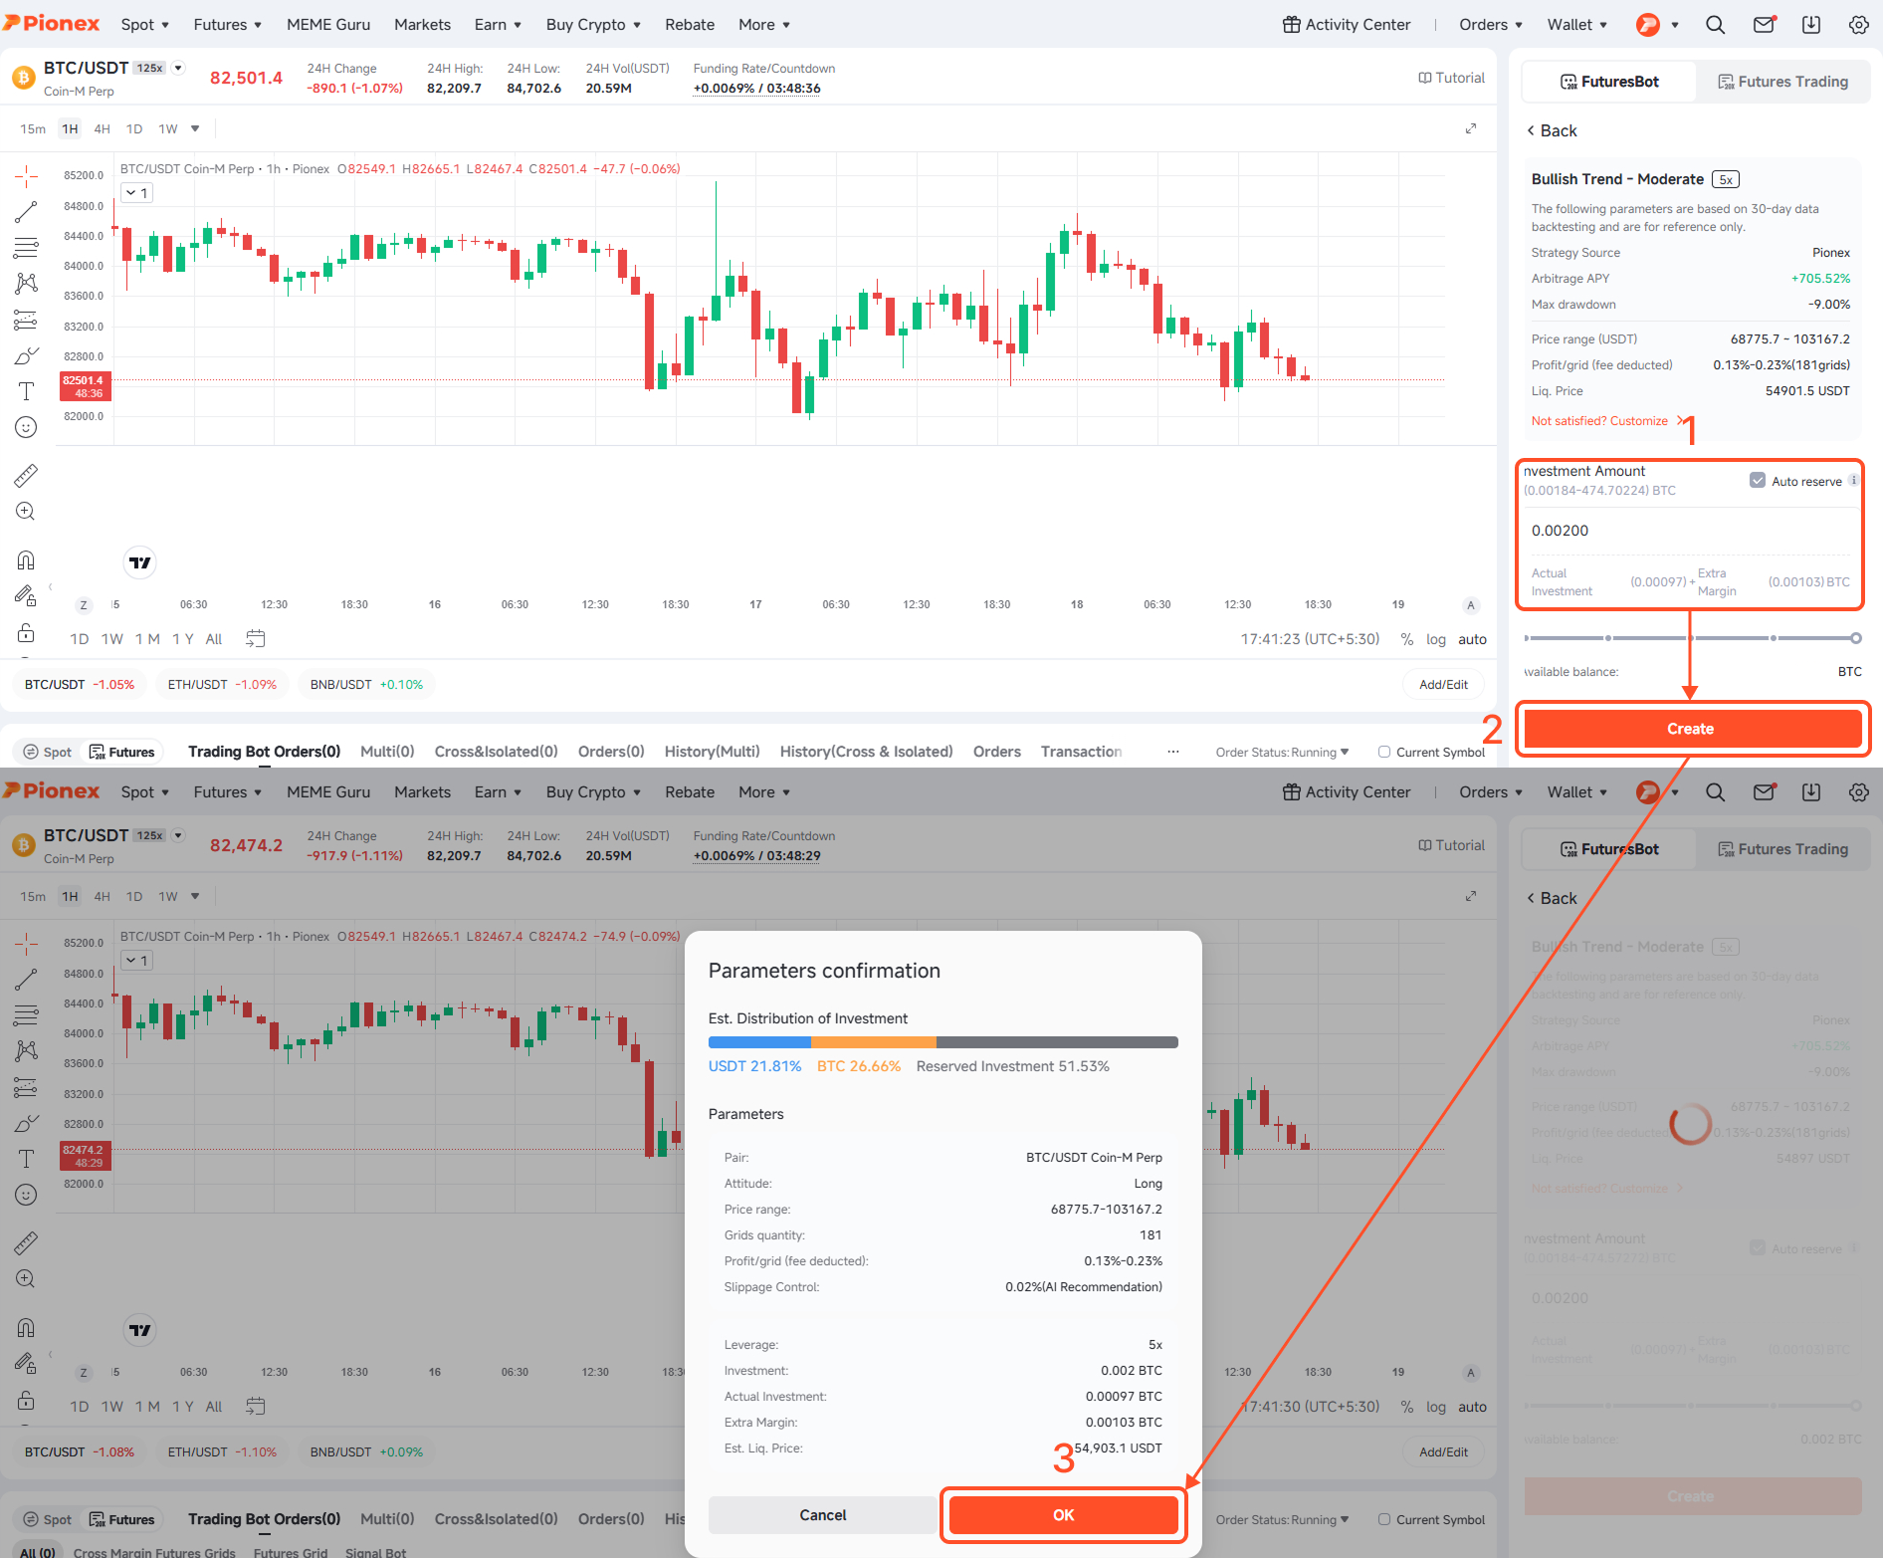Click the middle point of the upper investment slider
Image resolution: width=1883 pixels, height=1558 pixels.
pos(1690,638)
